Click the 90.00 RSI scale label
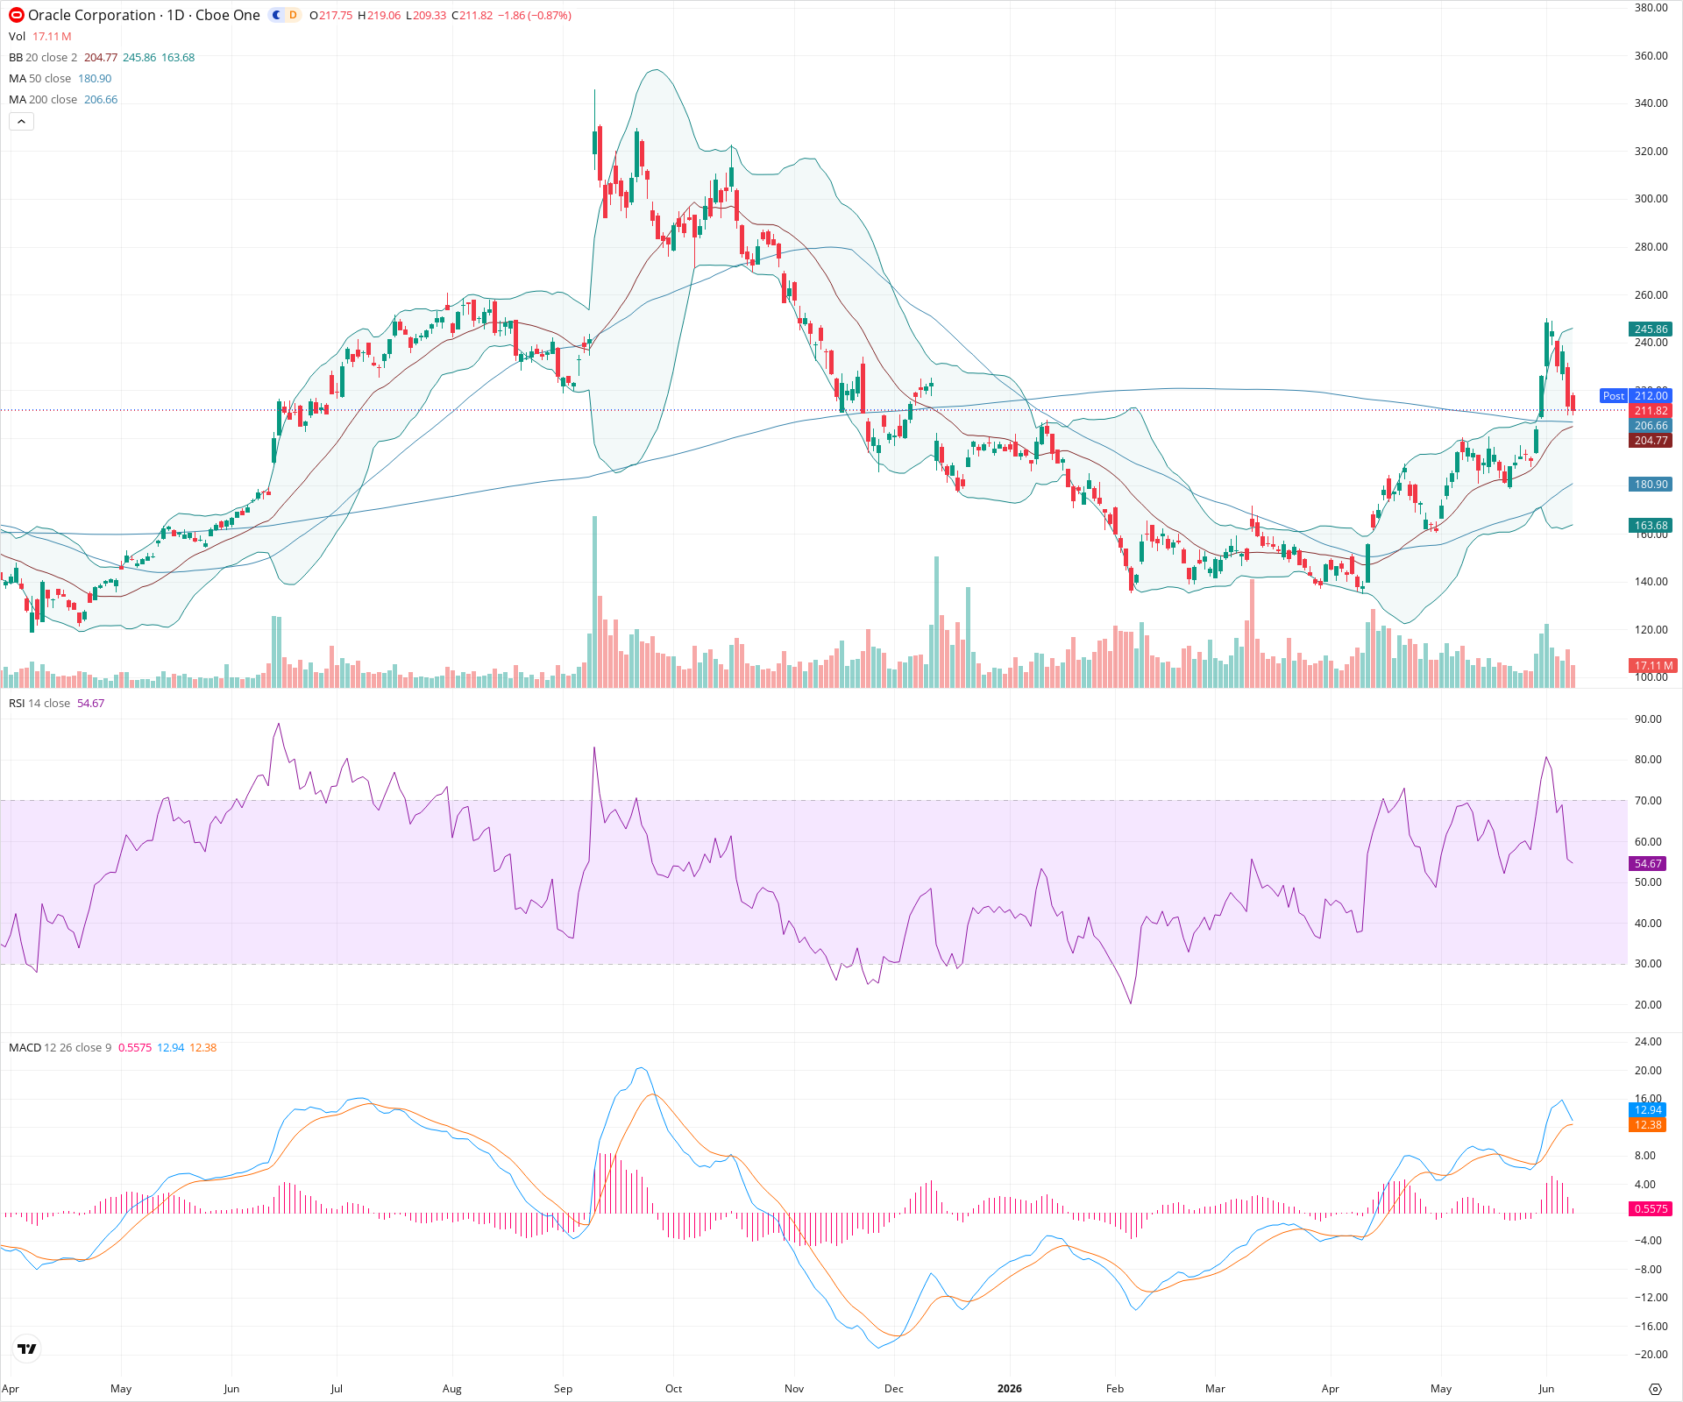The height and width of the screenshot is (1402, 1683). pos(1648,719)
